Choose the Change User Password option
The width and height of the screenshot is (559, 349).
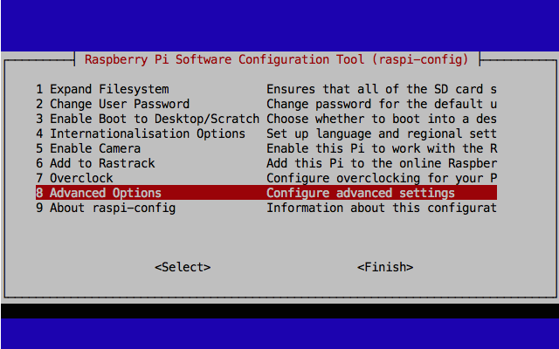[113, 104]
